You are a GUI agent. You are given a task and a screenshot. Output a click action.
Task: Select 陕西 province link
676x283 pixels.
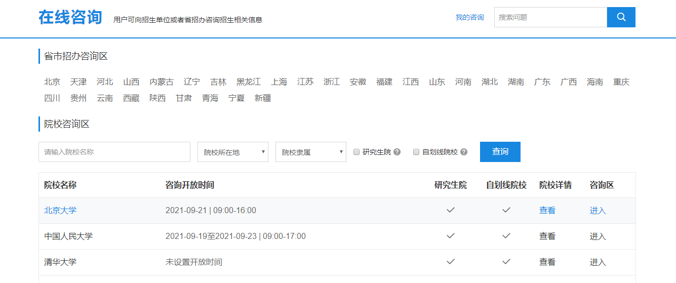(x=157, y=98)
